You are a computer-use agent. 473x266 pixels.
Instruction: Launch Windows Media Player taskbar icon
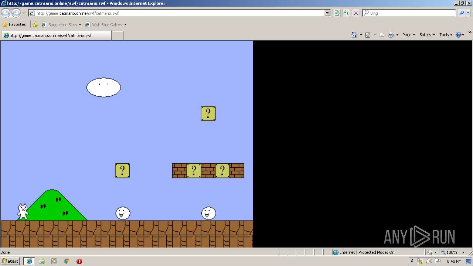click(54, 261)
